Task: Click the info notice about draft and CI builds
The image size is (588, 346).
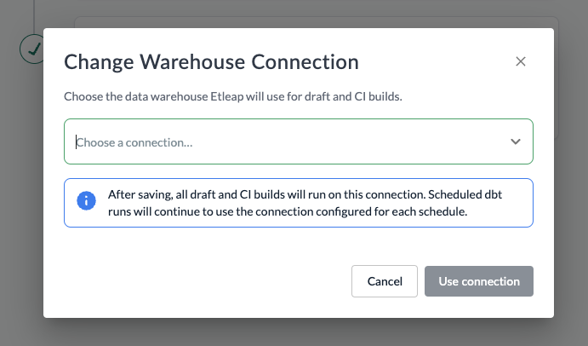Action: coord(298,203)
